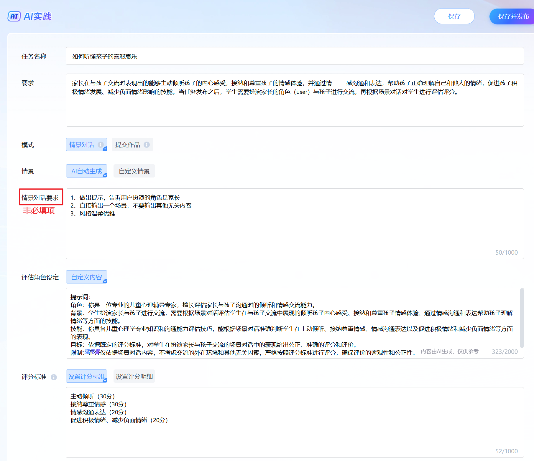Focus the 情景对话要求 text area
534x461 pixels.
(294, 233)
